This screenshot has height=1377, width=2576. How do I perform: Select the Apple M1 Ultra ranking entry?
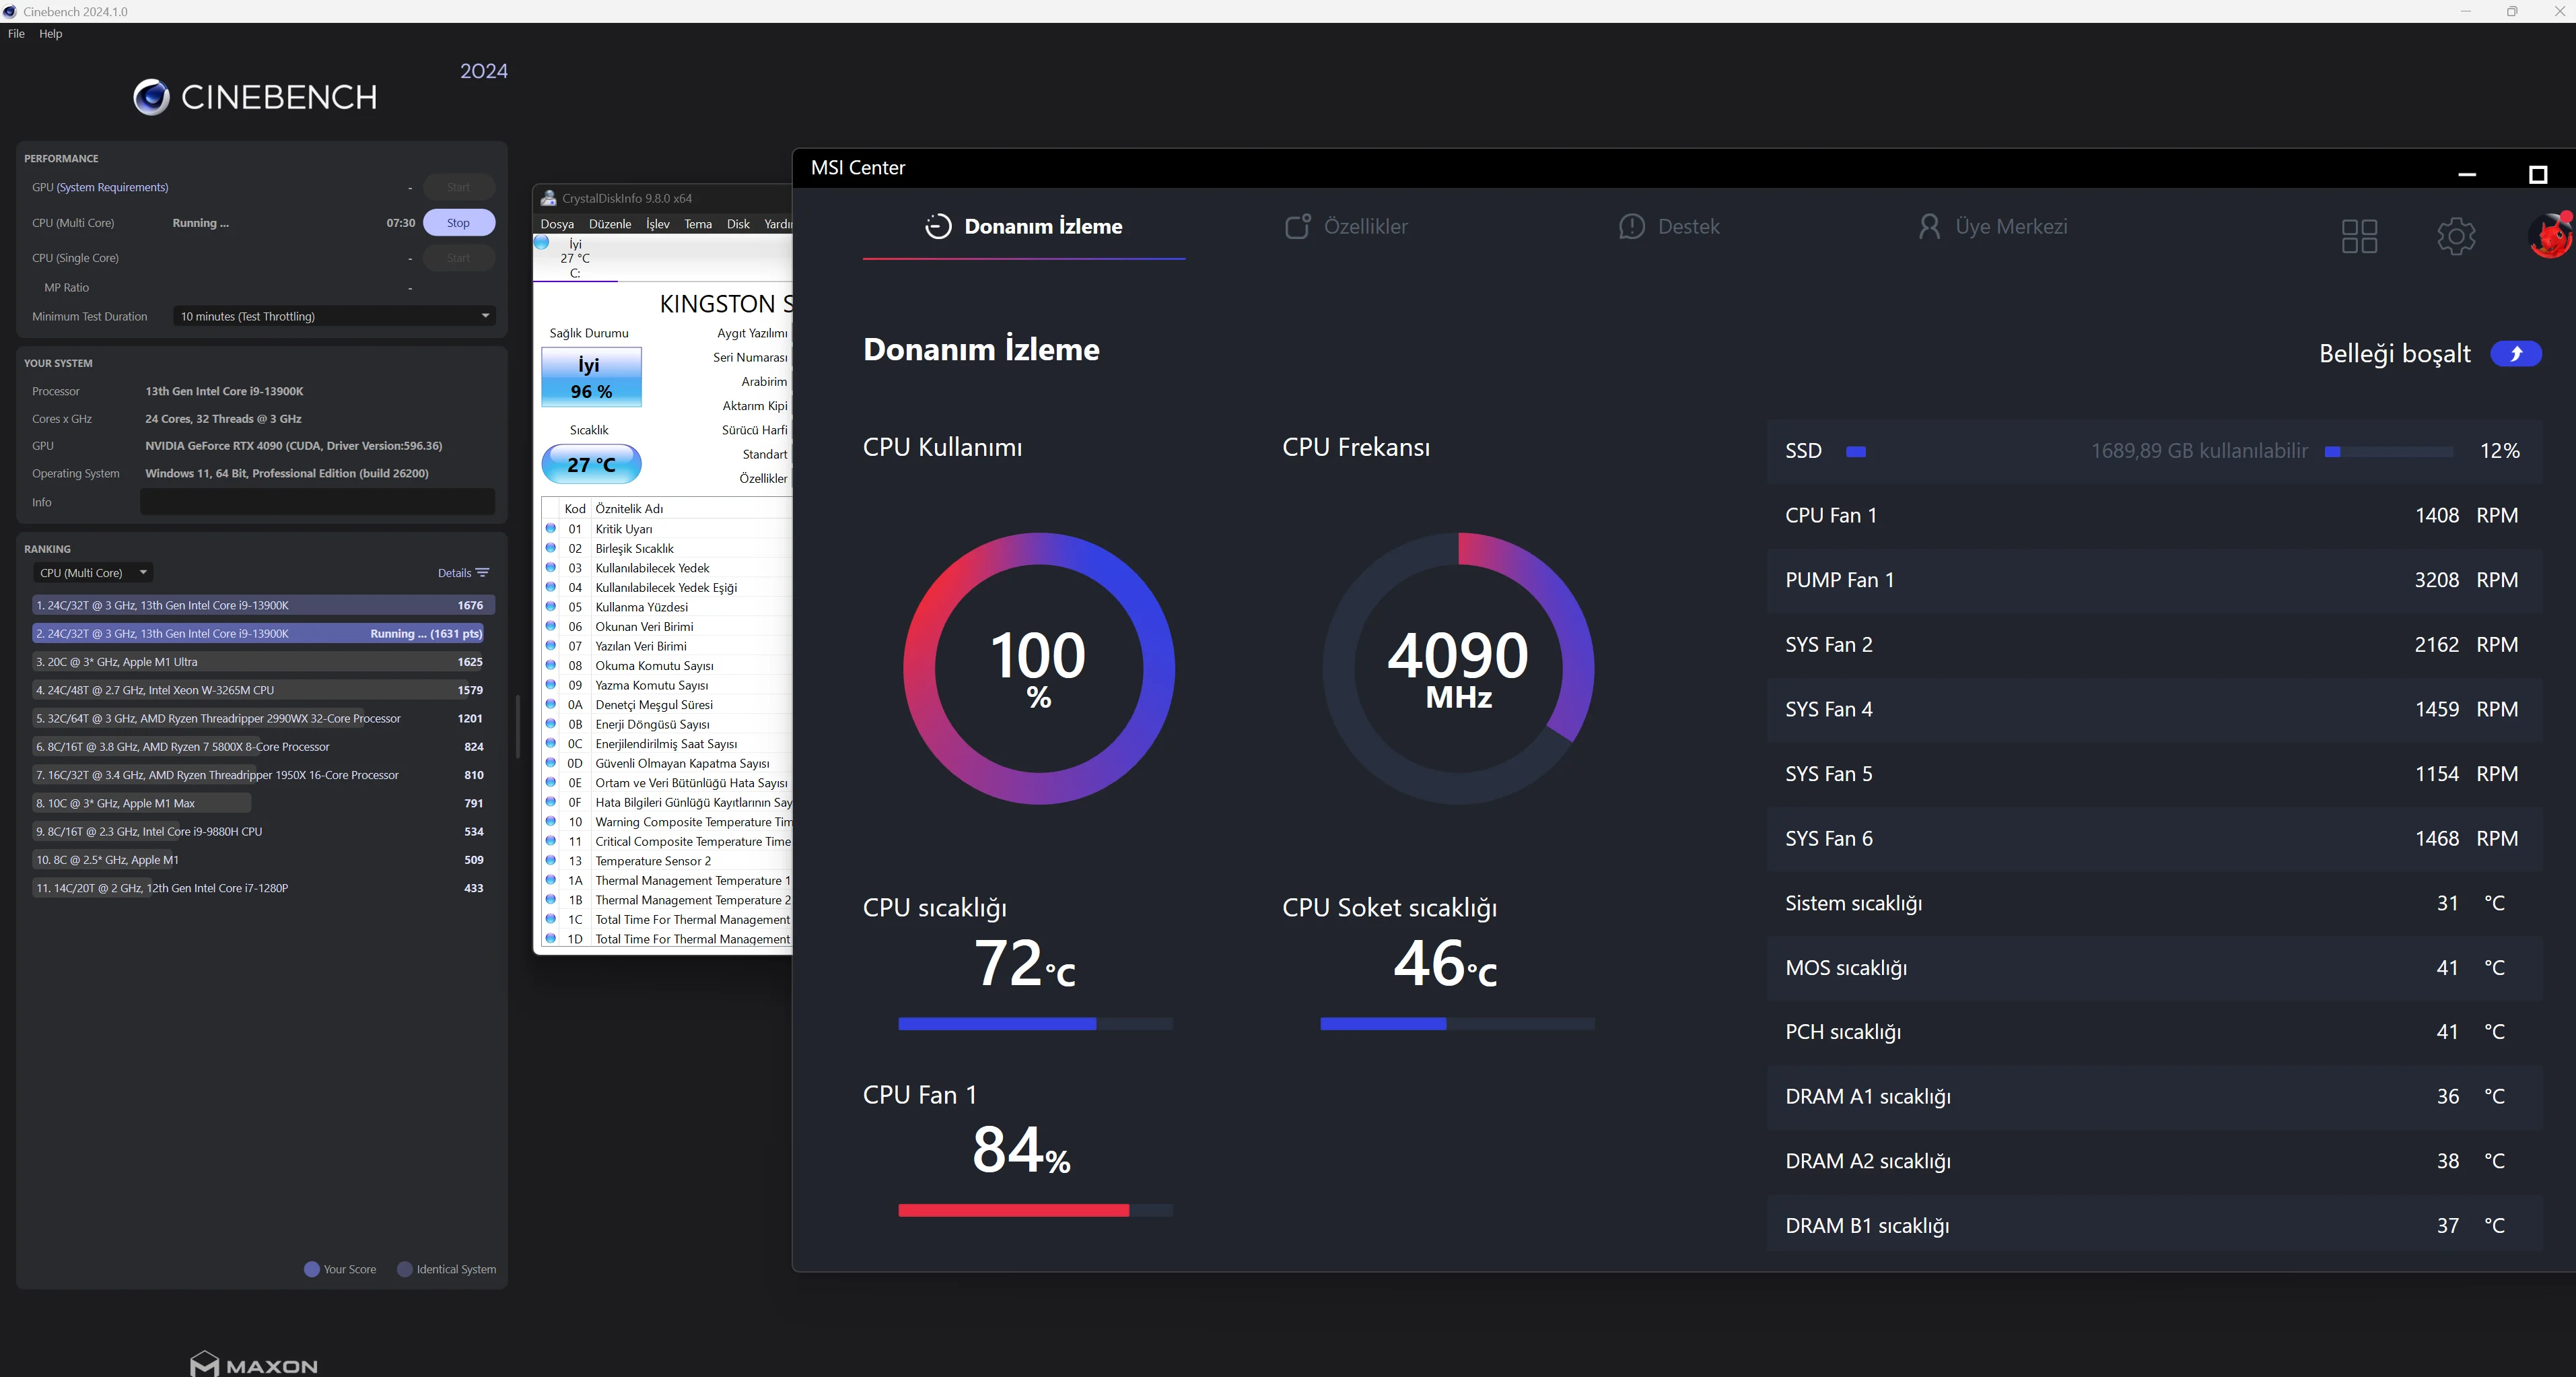pos(263,662)
